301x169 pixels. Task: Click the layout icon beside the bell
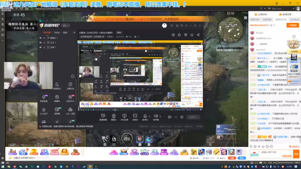[185, 35]
